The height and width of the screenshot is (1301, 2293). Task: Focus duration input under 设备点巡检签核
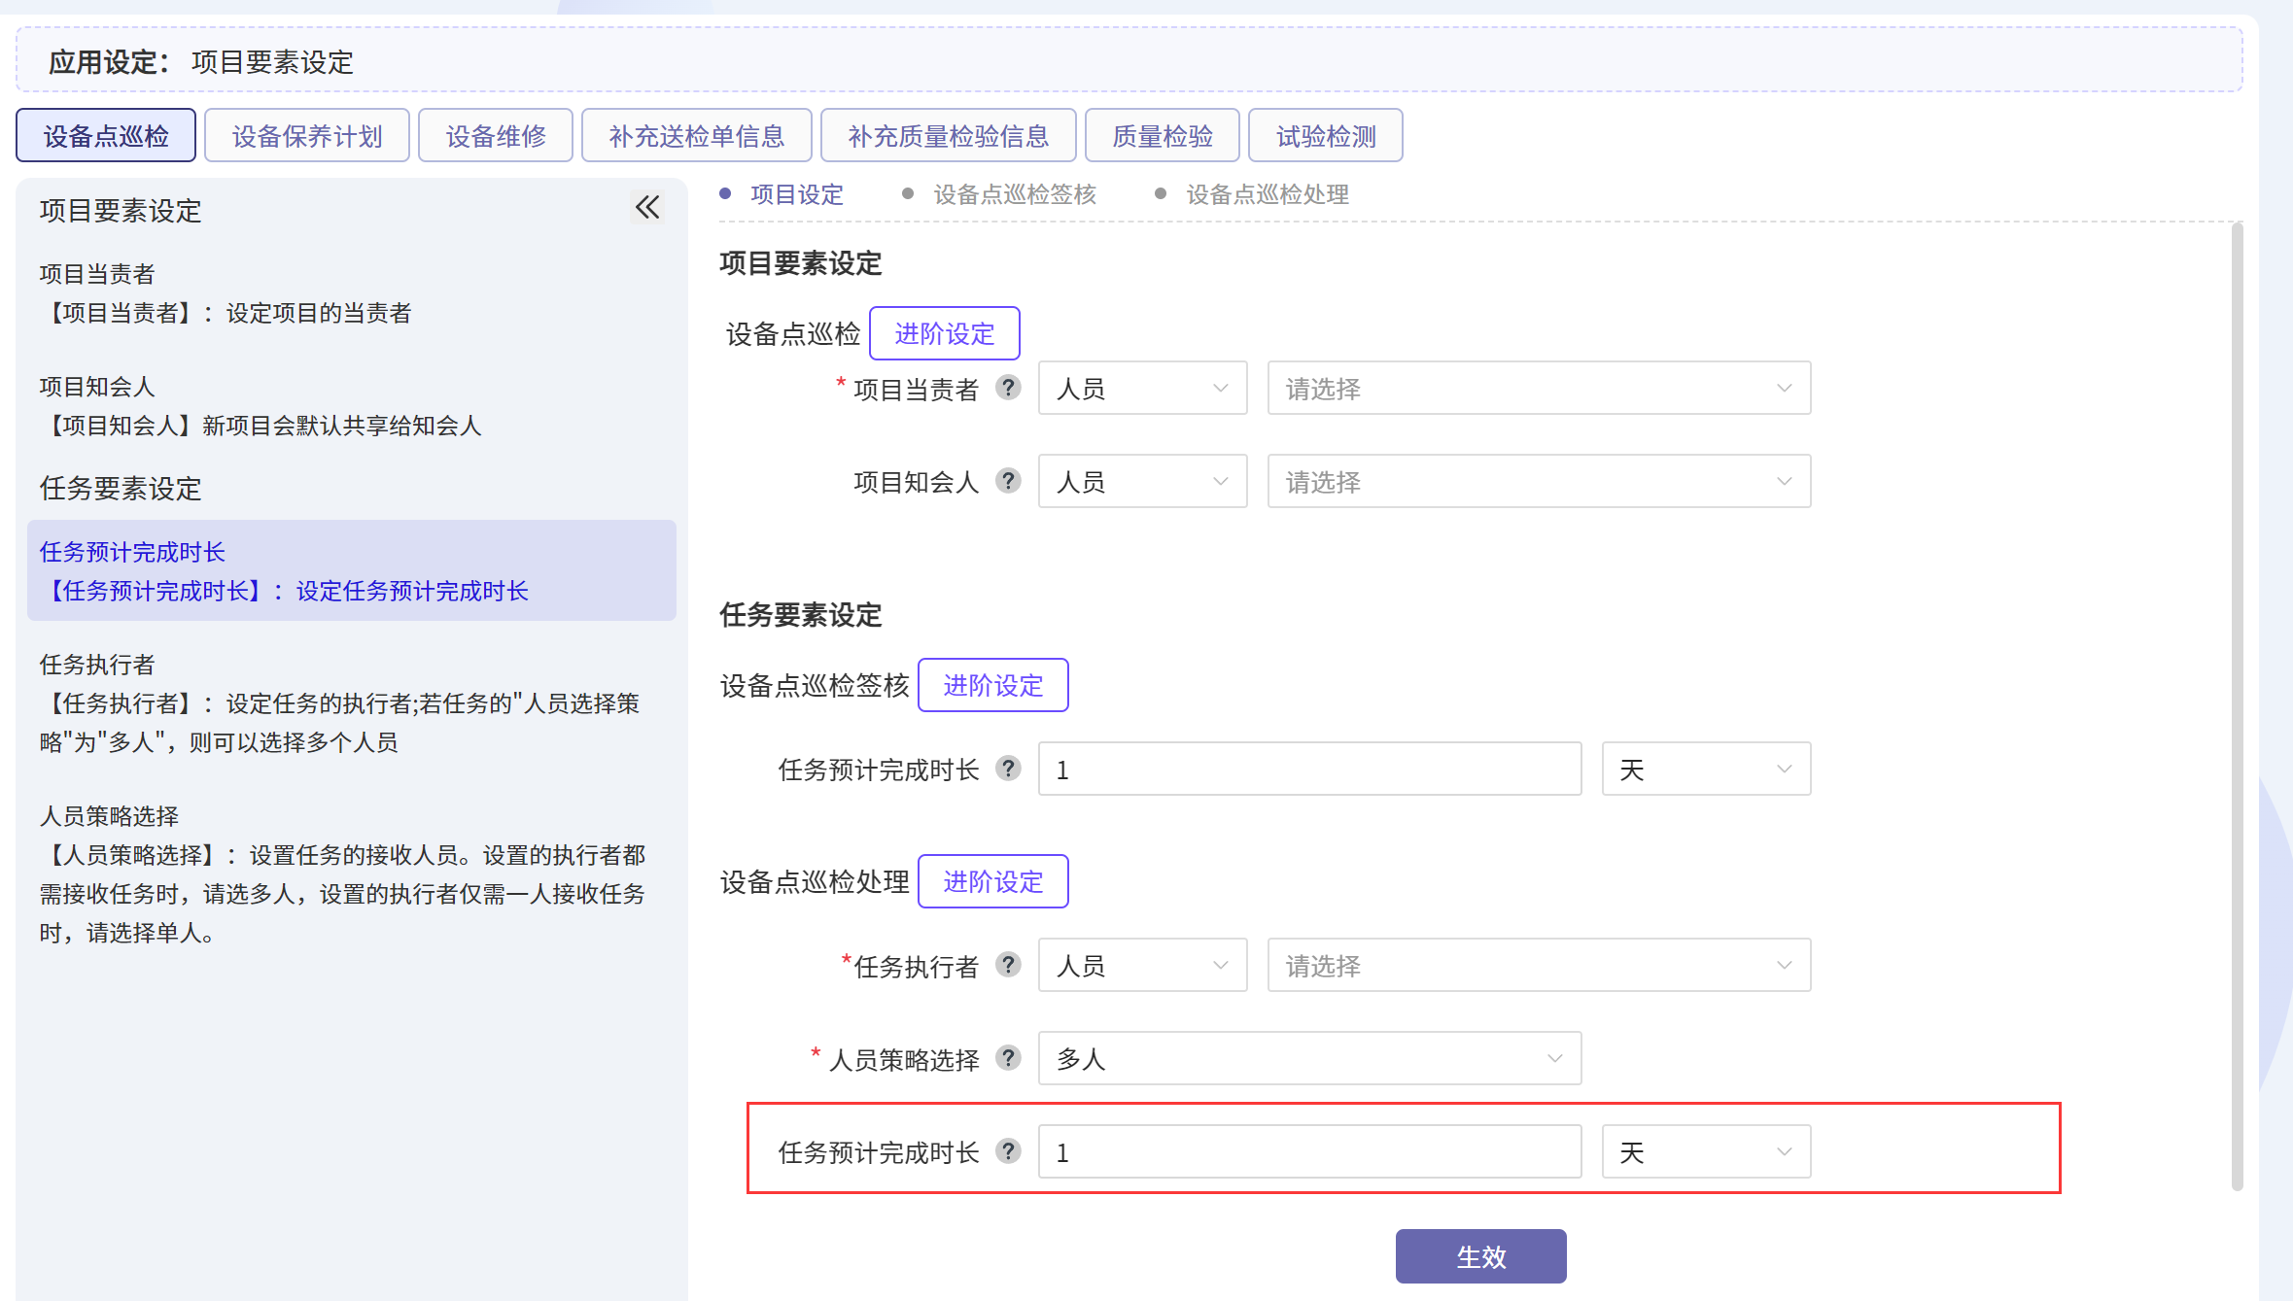[1309, 769]
